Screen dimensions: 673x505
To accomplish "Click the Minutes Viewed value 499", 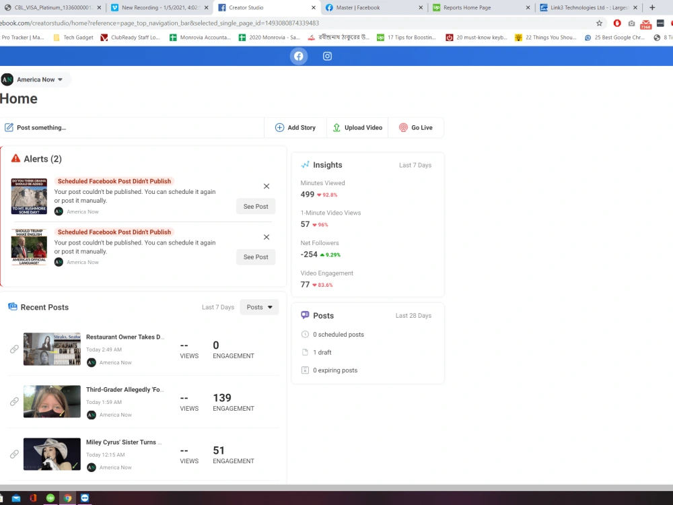I will 308,195.
